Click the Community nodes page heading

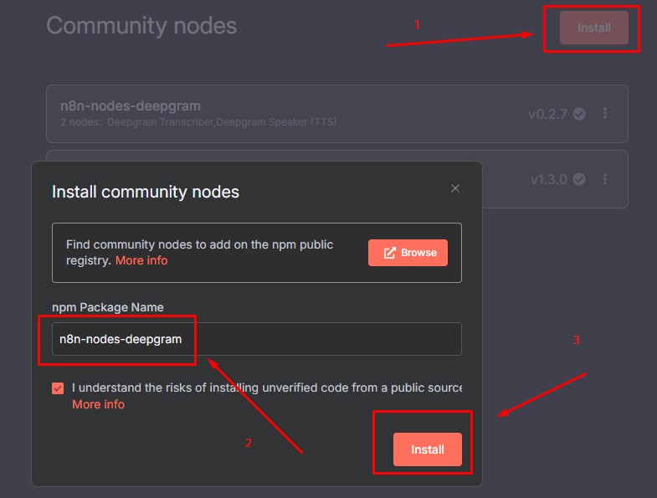141,26
